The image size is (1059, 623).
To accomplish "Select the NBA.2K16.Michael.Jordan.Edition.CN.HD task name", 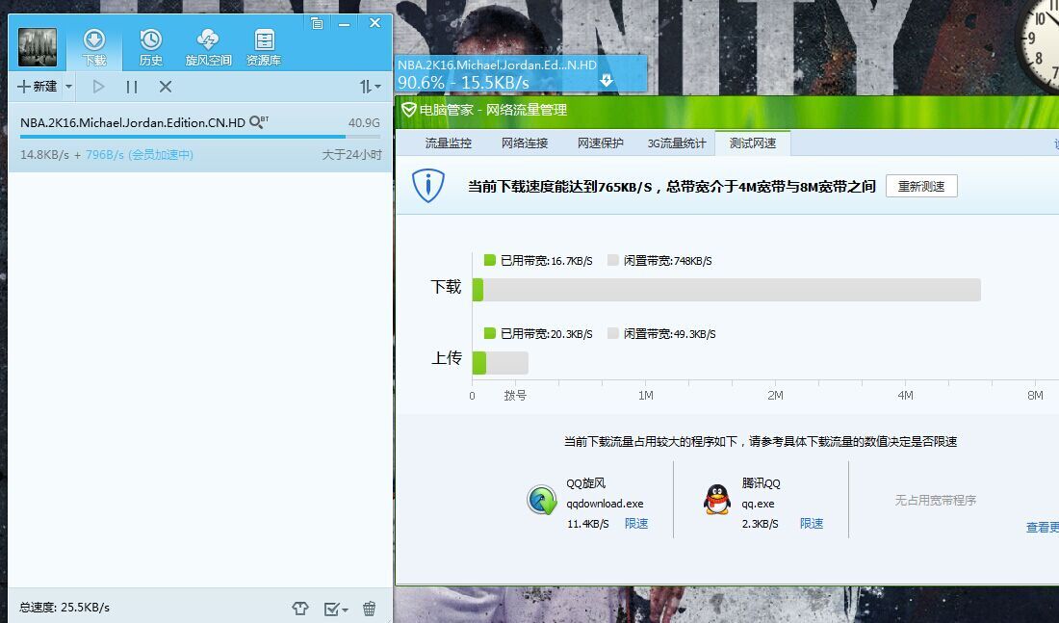I will tap(133, 123).
